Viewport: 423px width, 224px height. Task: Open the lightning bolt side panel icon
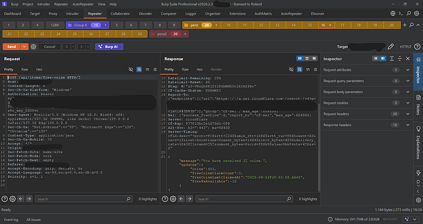[418, 173]
